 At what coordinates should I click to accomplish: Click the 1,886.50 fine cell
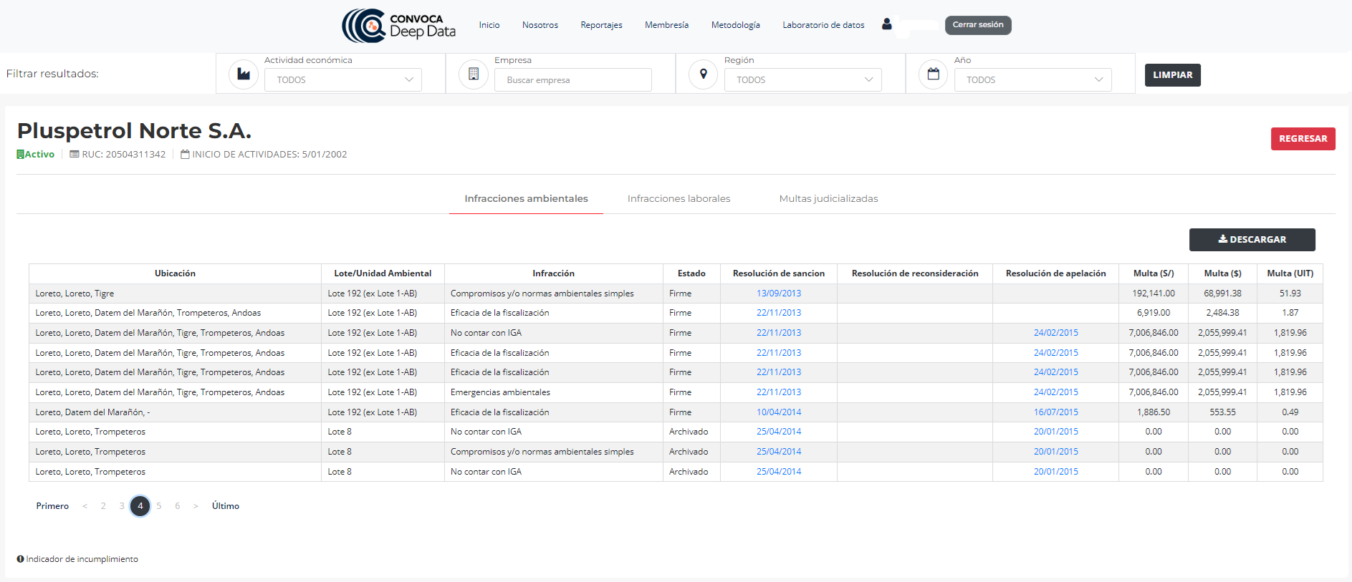point(1154,412)
